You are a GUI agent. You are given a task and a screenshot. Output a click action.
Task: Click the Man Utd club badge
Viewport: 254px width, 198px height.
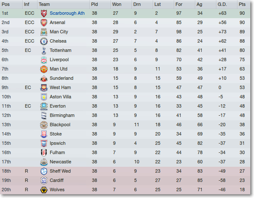(x=44, y=69)
